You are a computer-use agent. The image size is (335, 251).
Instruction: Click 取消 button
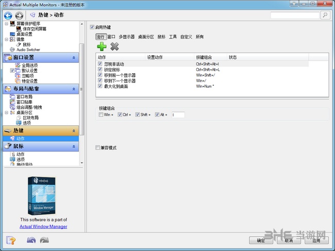pyautogui.click(x=289, y=241)
